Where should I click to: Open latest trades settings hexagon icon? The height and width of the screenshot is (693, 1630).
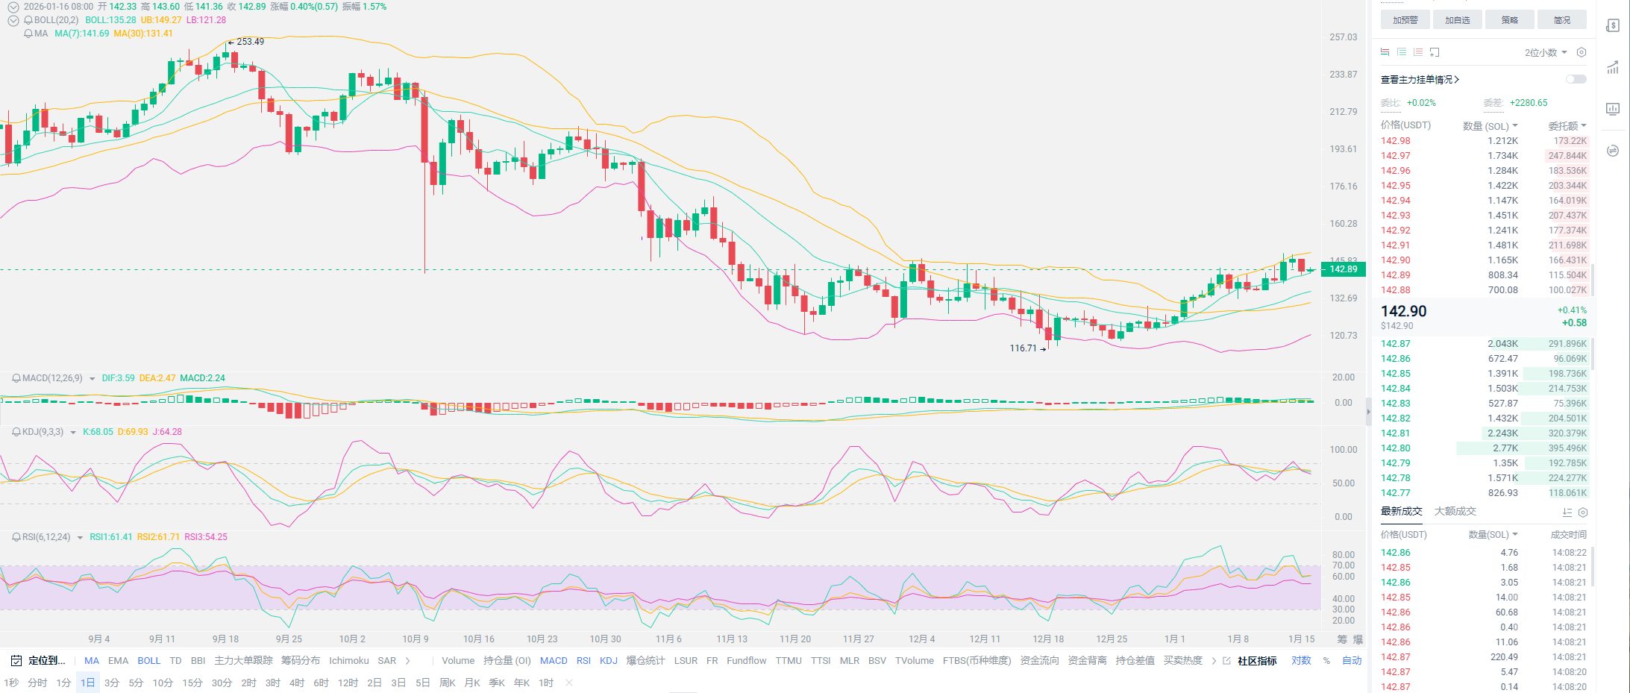point(1583,512)
